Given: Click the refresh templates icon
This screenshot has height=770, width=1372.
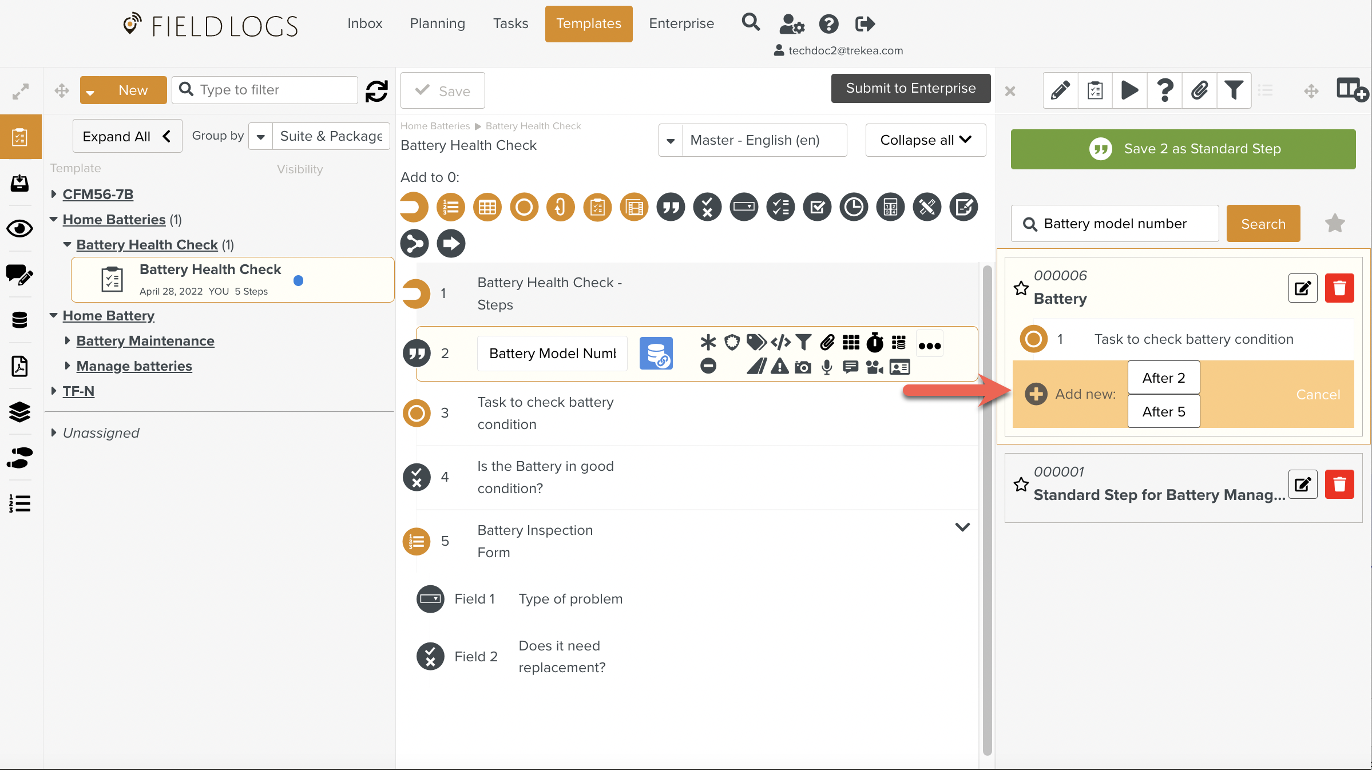Looking at the screenshot, I should coord(376,90).
